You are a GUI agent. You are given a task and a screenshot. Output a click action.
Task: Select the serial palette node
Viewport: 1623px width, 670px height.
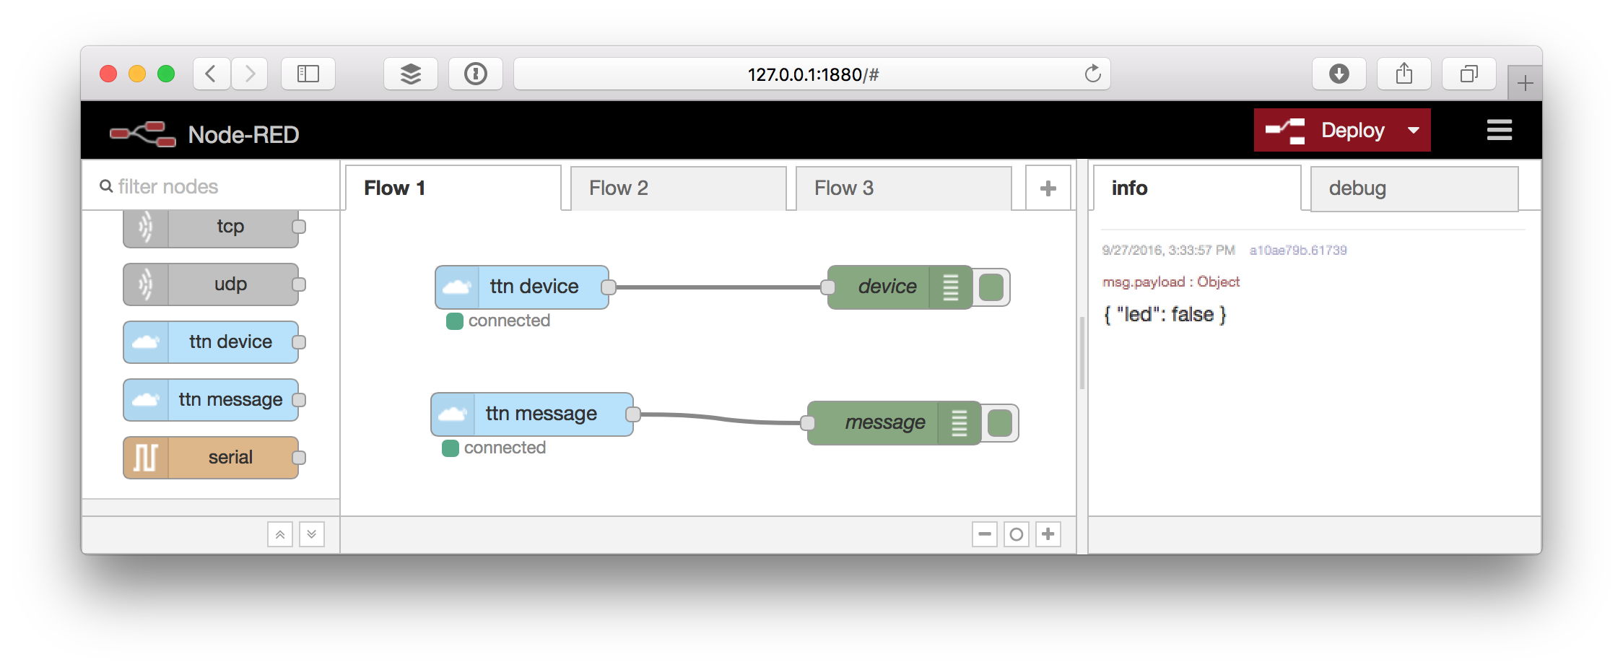tap(211, 458)
